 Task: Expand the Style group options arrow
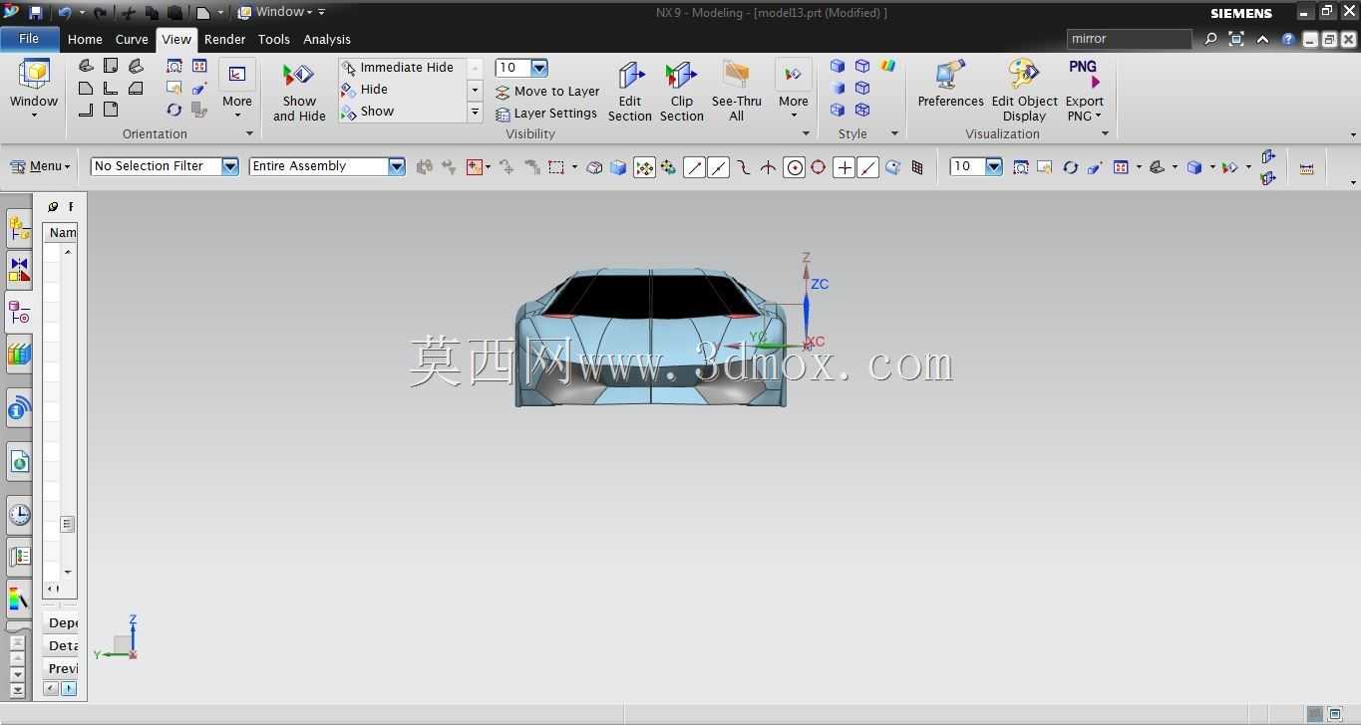pos(894,133)
